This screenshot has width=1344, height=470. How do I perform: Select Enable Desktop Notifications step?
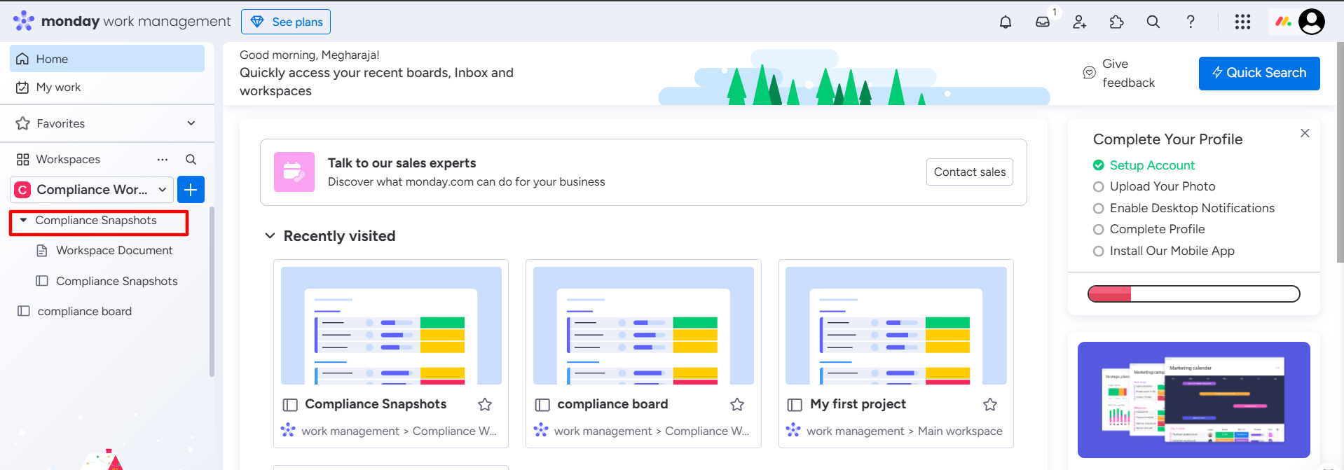[x=1184, y=208]
